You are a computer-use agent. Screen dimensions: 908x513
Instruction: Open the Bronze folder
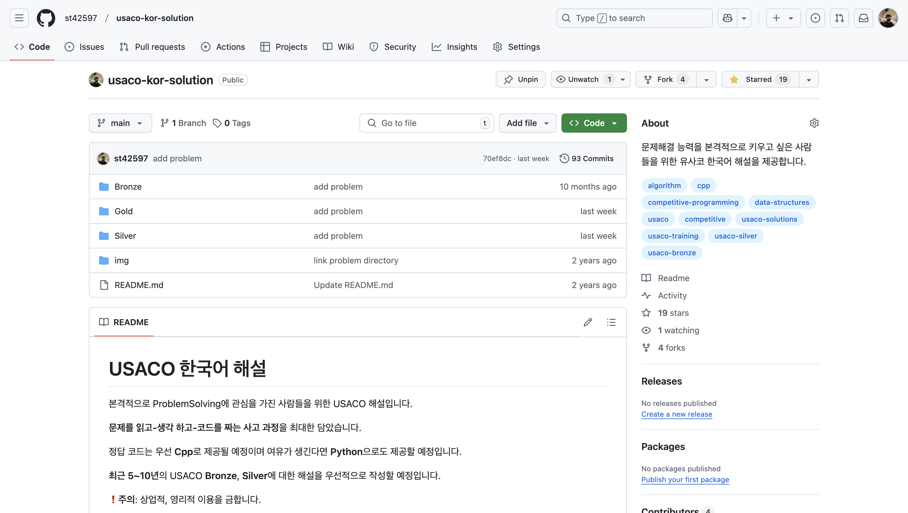coord(128,187)
